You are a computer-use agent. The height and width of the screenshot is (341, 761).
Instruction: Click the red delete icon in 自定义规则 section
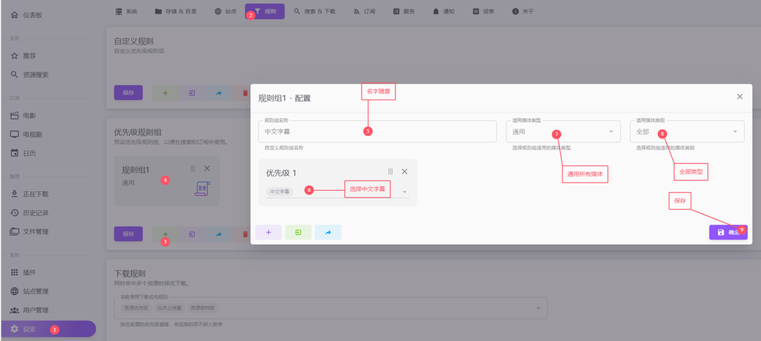(x=245, y=93)
